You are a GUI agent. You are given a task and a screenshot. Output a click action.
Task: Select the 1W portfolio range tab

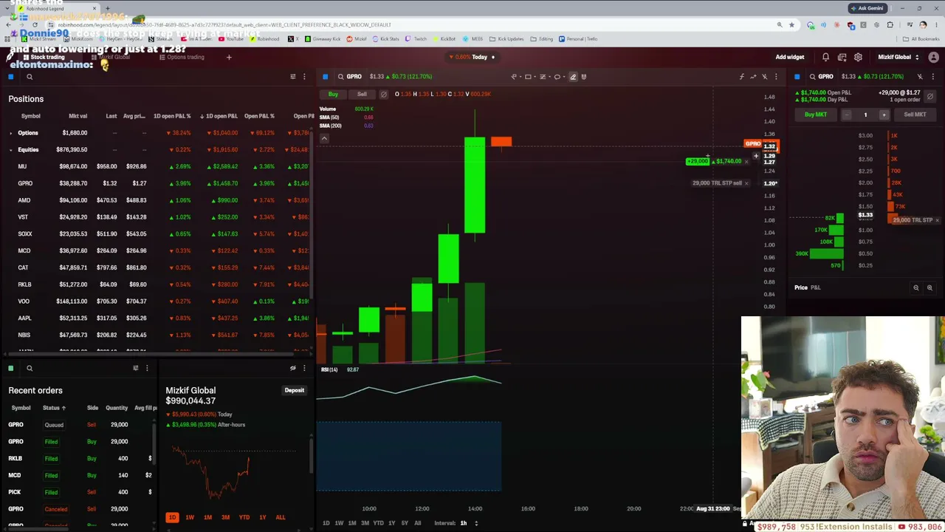pyautogui.click(x=190, y=517)
